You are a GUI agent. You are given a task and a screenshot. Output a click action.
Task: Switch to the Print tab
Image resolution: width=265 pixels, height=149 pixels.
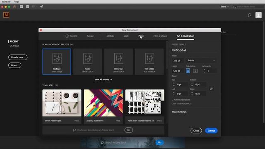tap(141, 36)
